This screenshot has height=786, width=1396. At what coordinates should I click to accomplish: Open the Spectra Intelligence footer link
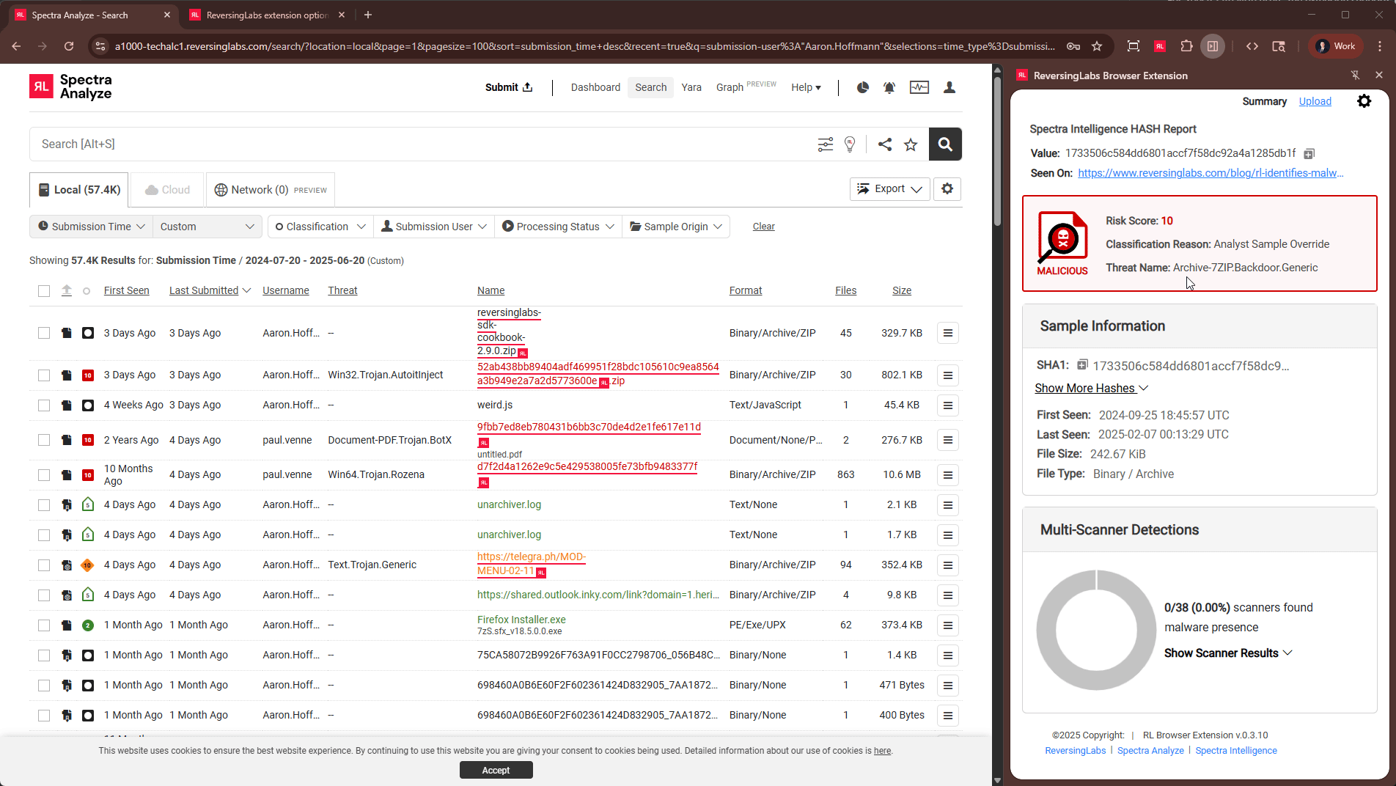click(1235, 750)
